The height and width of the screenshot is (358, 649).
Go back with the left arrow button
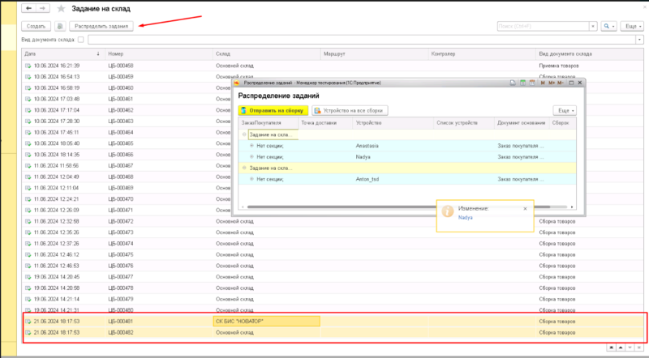pyautogui.click(x=28, y=8)
